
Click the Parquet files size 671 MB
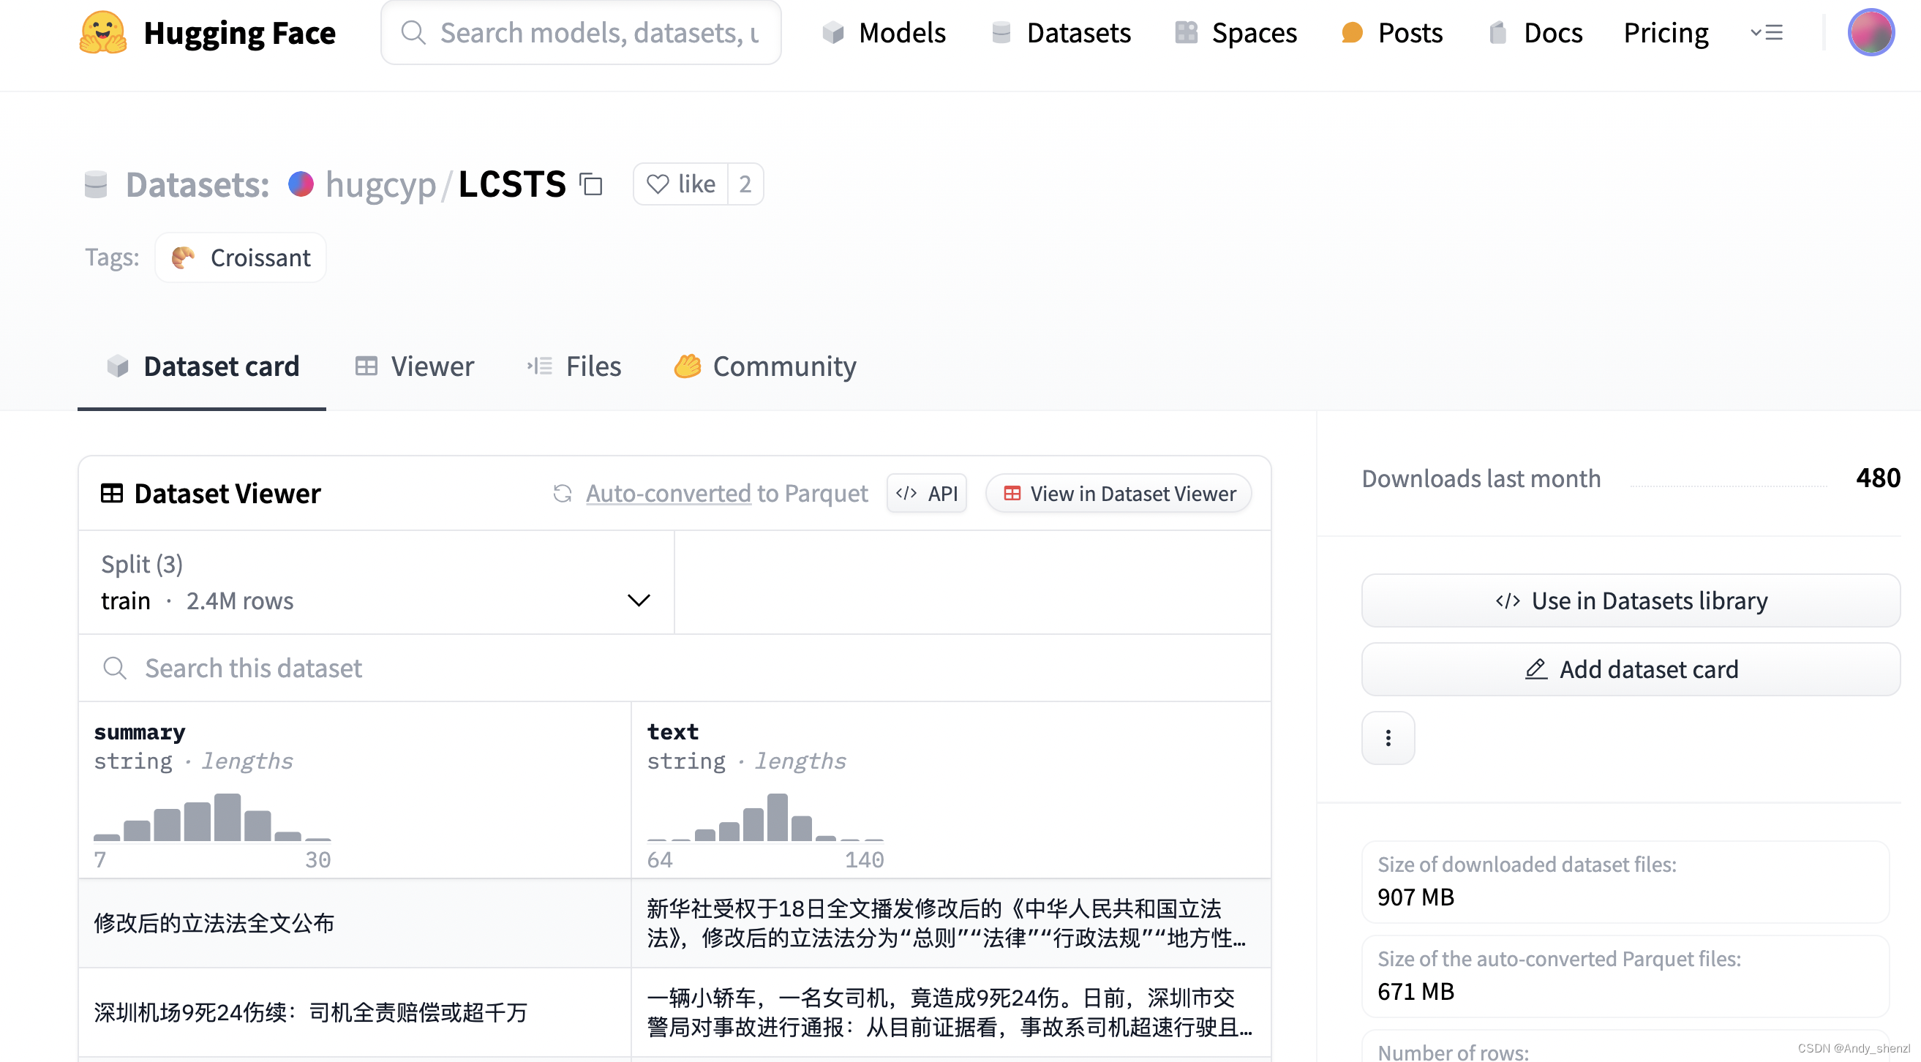[1416, 991]
